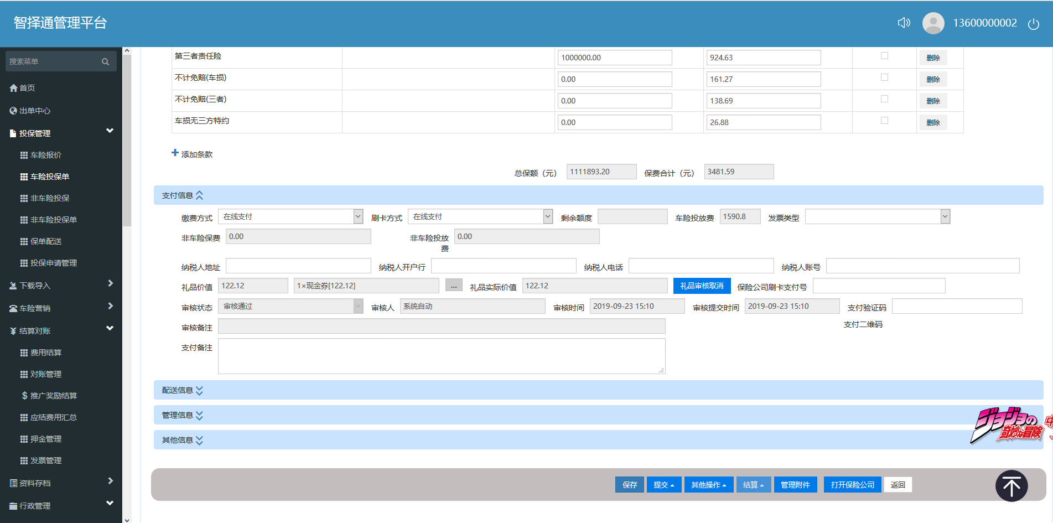Open 车险报价 in the sidebar menu
Viewport: 1053px width, 523px height.
tap(46, 155)
